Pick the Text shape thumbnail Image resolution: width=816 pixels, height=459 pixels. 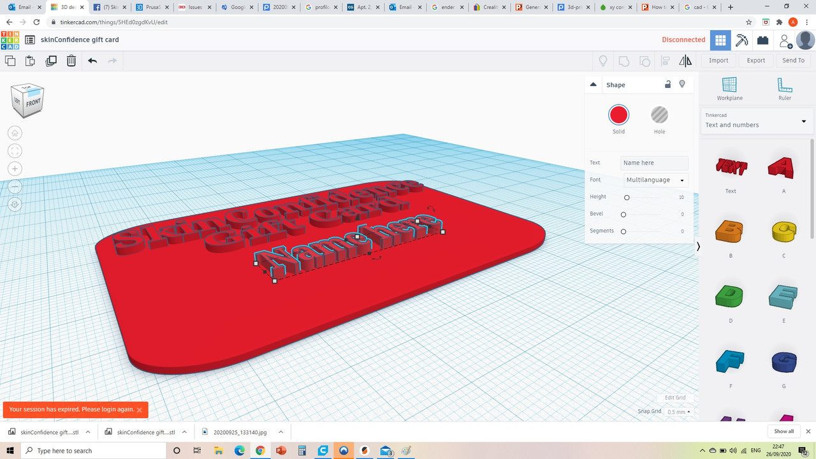click(731, 168)
